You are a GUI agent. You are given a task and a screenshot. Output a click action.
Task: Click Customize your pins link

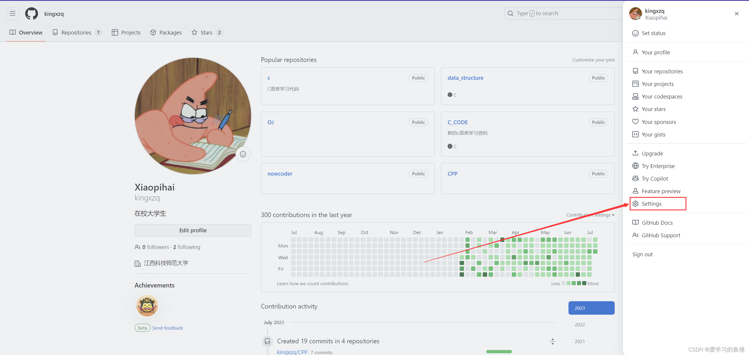click(593, 60)
